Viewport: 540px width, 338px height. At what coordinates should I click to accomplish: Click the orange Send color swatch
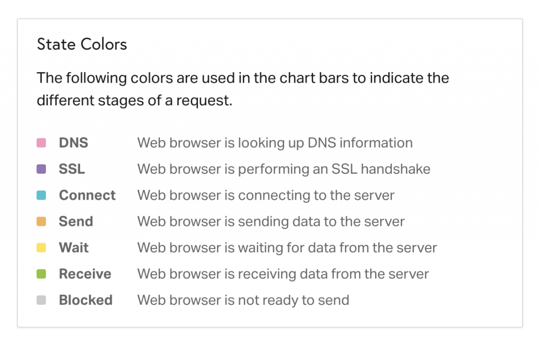click(x=41, y=222)
